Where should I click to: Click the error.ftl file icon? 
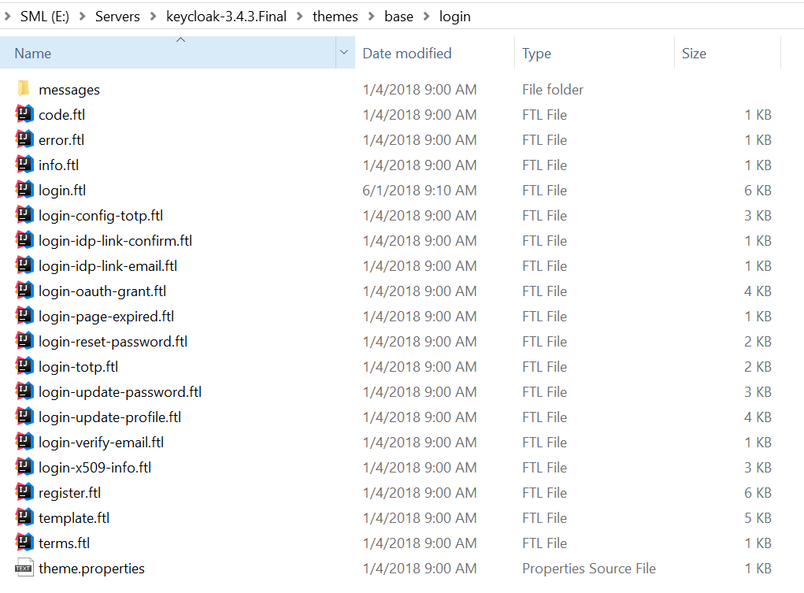pos(24,139)
